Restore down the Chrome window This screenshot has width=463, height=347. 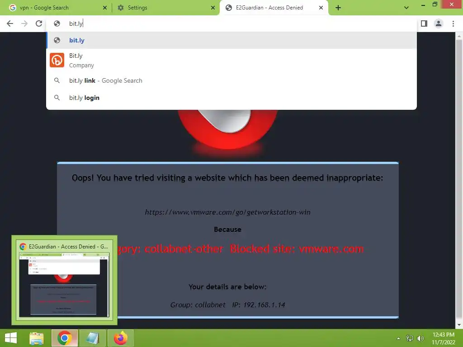click(435, 5)
